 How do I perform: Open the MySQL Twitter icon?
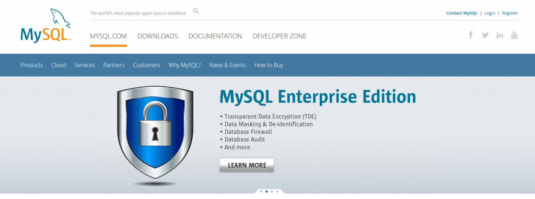(x=485, y=35)
